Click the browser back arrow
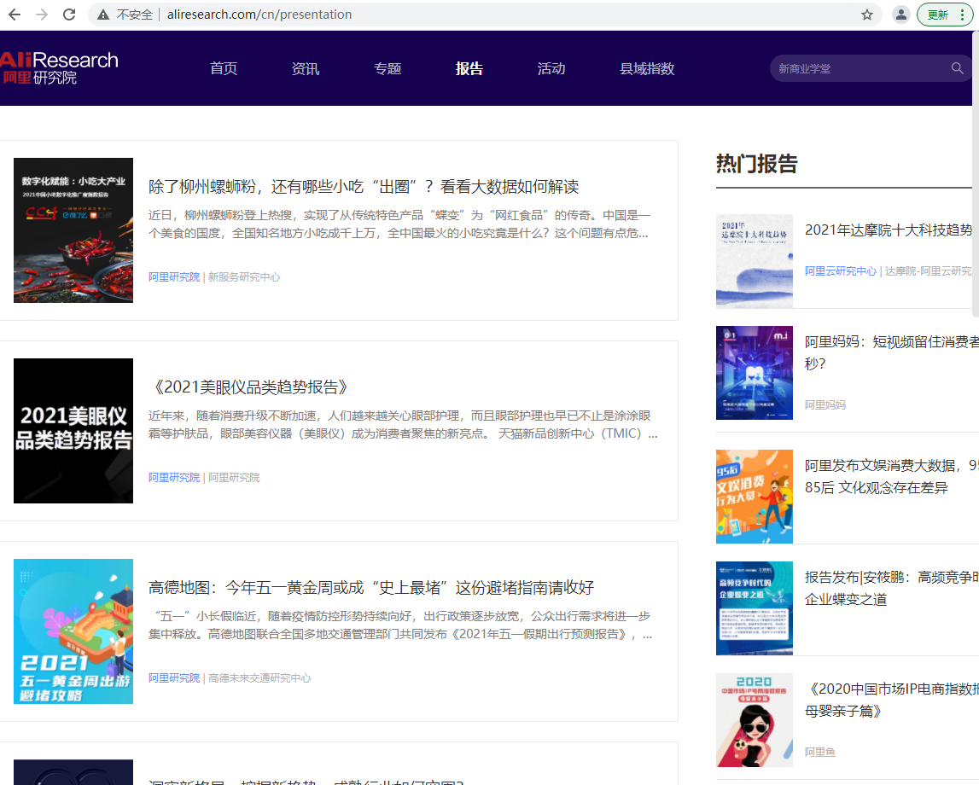The image size is (979, 785). pyautogui.click(x=15, y=15)
